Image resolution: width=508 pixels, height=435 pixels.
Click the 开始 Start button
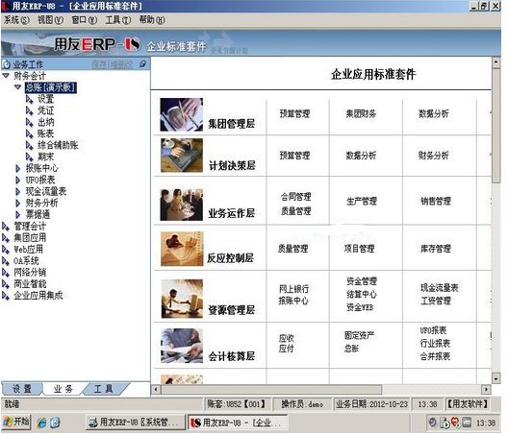[x=15, y=422]
